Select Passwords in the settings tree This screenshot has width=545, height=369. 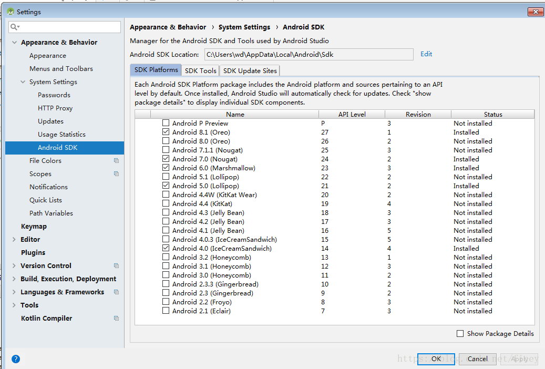coord(54,95)
